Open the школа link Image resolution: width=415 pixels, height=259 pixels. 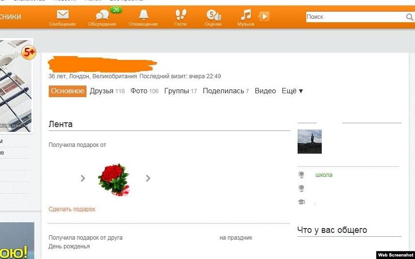point(324,175)
